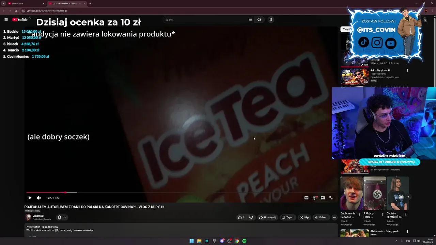Like the video with thumbs up

pyautogui.click(x=241, y=217)
